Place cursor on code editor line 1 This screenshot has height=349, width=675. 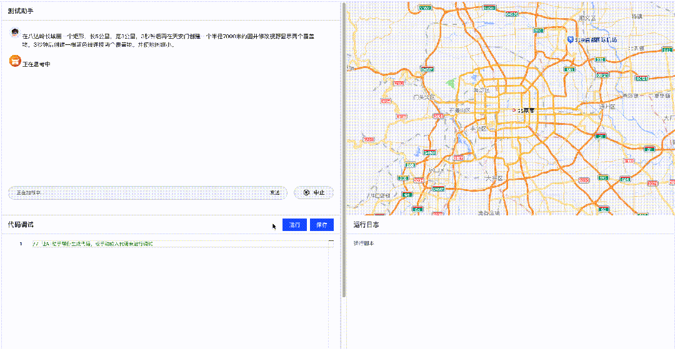click(180, 244)
